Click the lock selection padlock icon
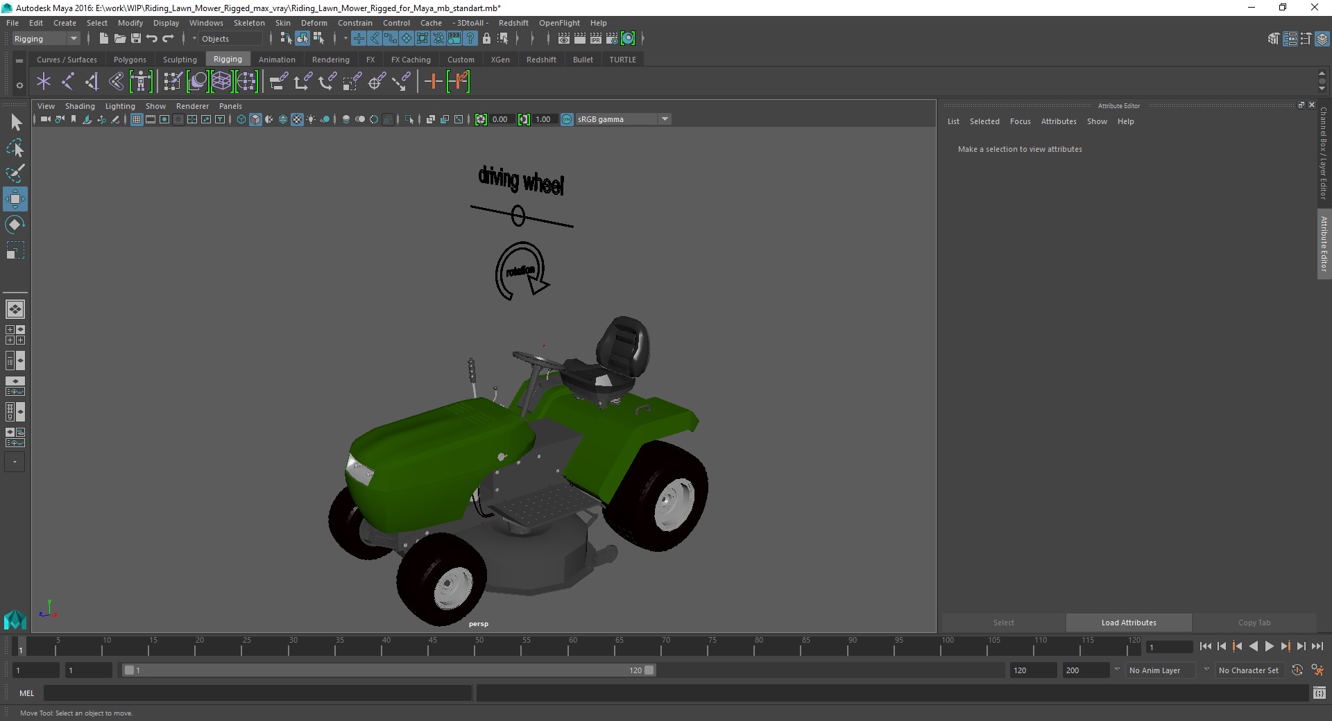This screenshot has width=1332, height=721. click(486, 39)
